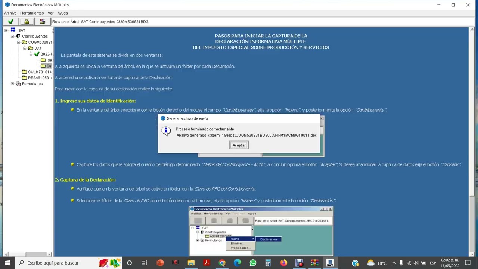
Task: Collapse the 033 folder node
Action: [x=25, y=48]
